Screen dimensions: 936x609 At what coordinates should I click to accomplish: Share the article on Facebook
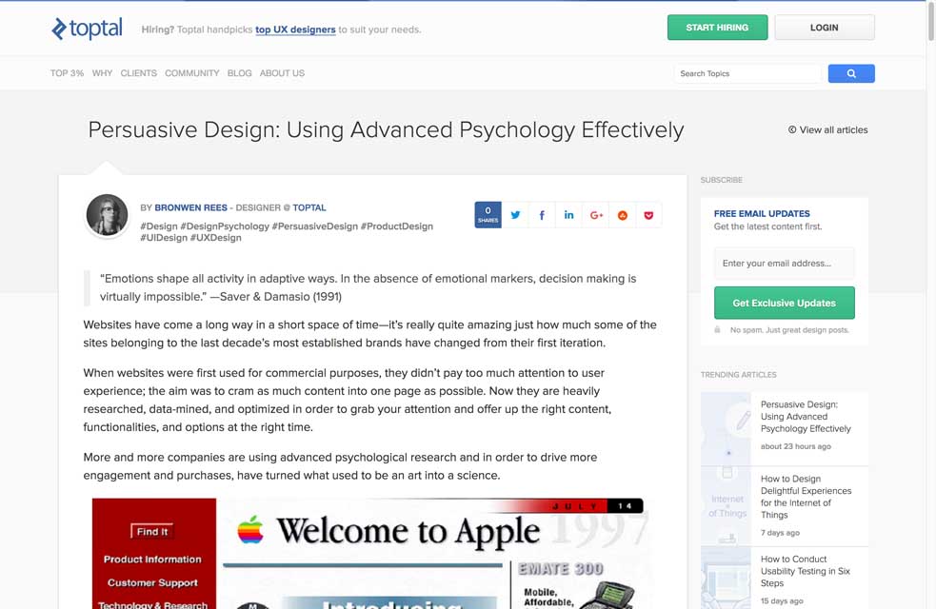(x=542, y=215)
